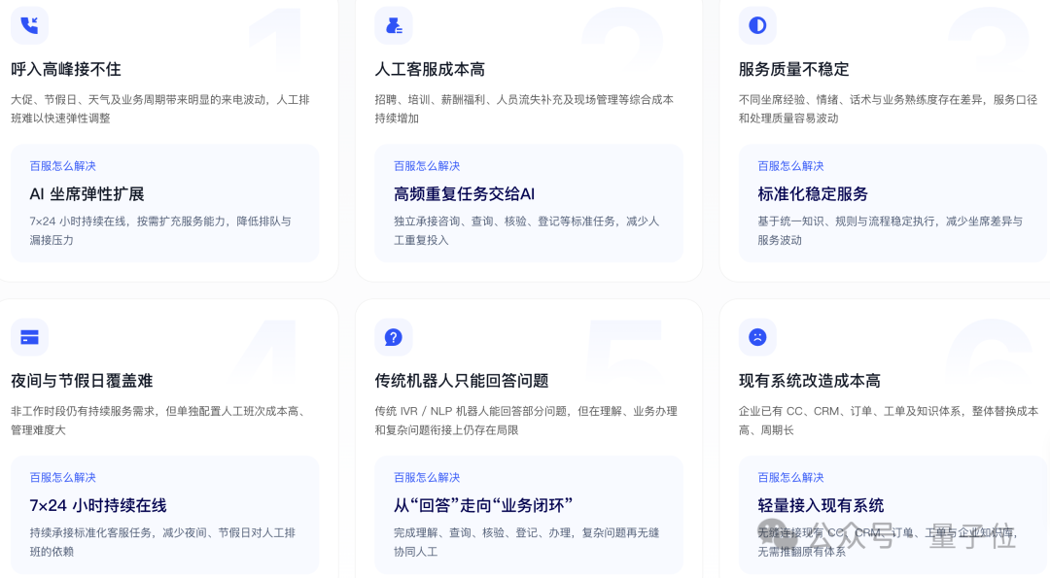Open the 7×24 小时持续在线 solution title

[x=98, y=506]
